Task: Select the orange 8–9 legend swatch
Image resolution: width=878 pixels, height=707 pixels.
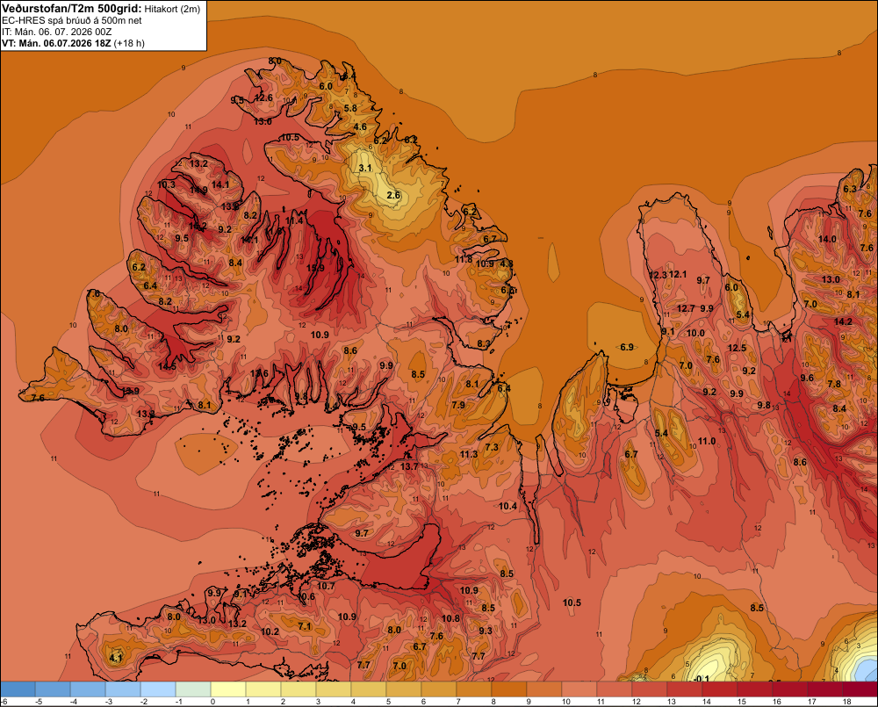Action: pos(509,689)
